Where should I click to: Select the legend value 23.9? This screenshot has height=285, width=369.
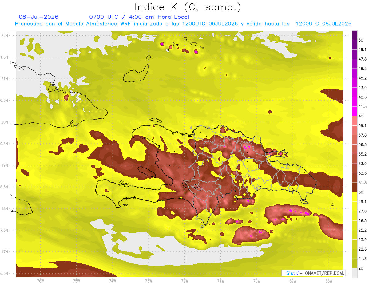(x=362, y=239)
